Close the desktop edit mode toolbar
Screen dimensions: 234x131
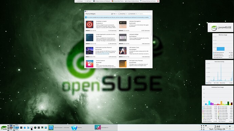click(158, 1)
